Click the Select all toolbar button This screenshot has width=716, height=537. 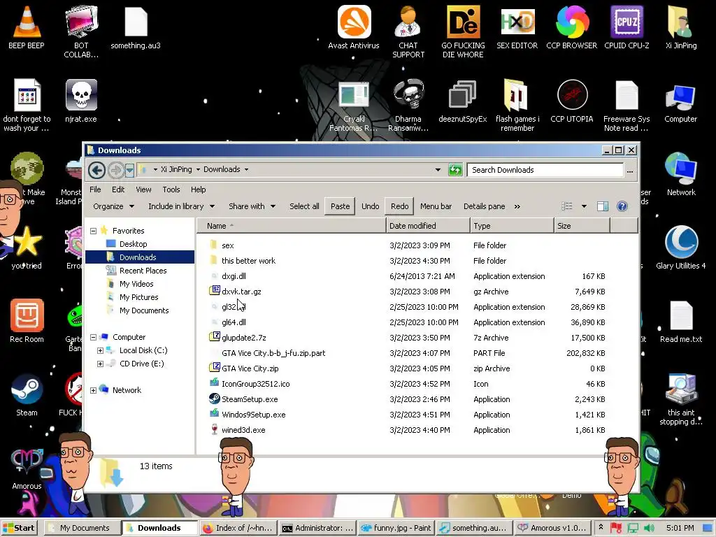pos(304,206)
